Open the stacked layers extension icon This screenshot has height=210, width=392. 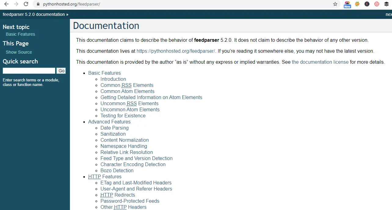(x=387, y=4)
